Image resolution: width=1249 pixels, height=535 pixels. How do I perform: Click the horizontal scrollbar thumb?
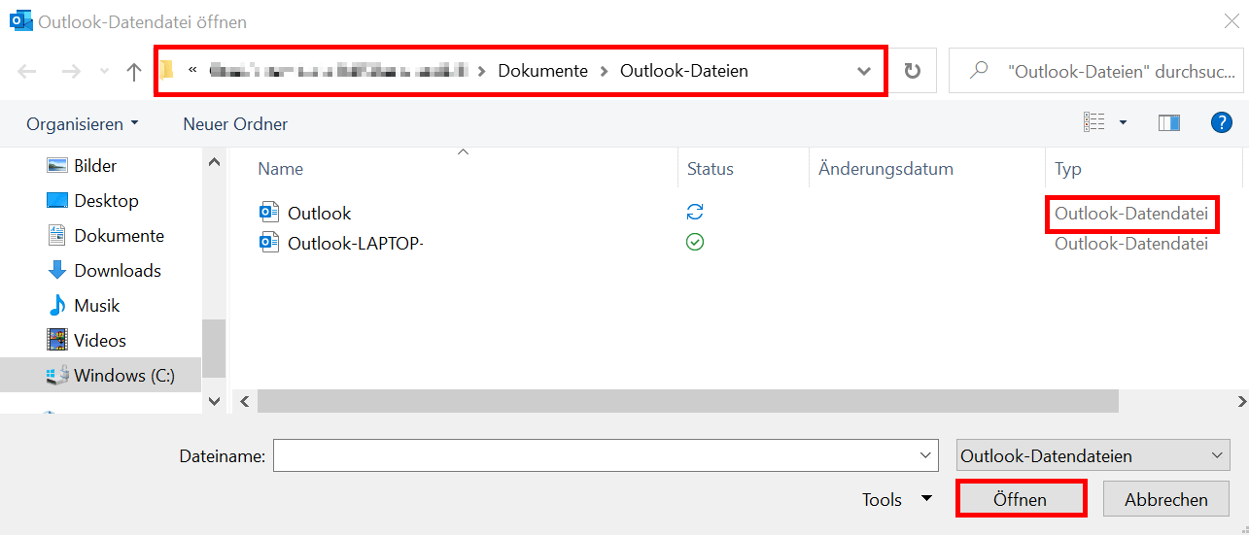coord(688,401)
